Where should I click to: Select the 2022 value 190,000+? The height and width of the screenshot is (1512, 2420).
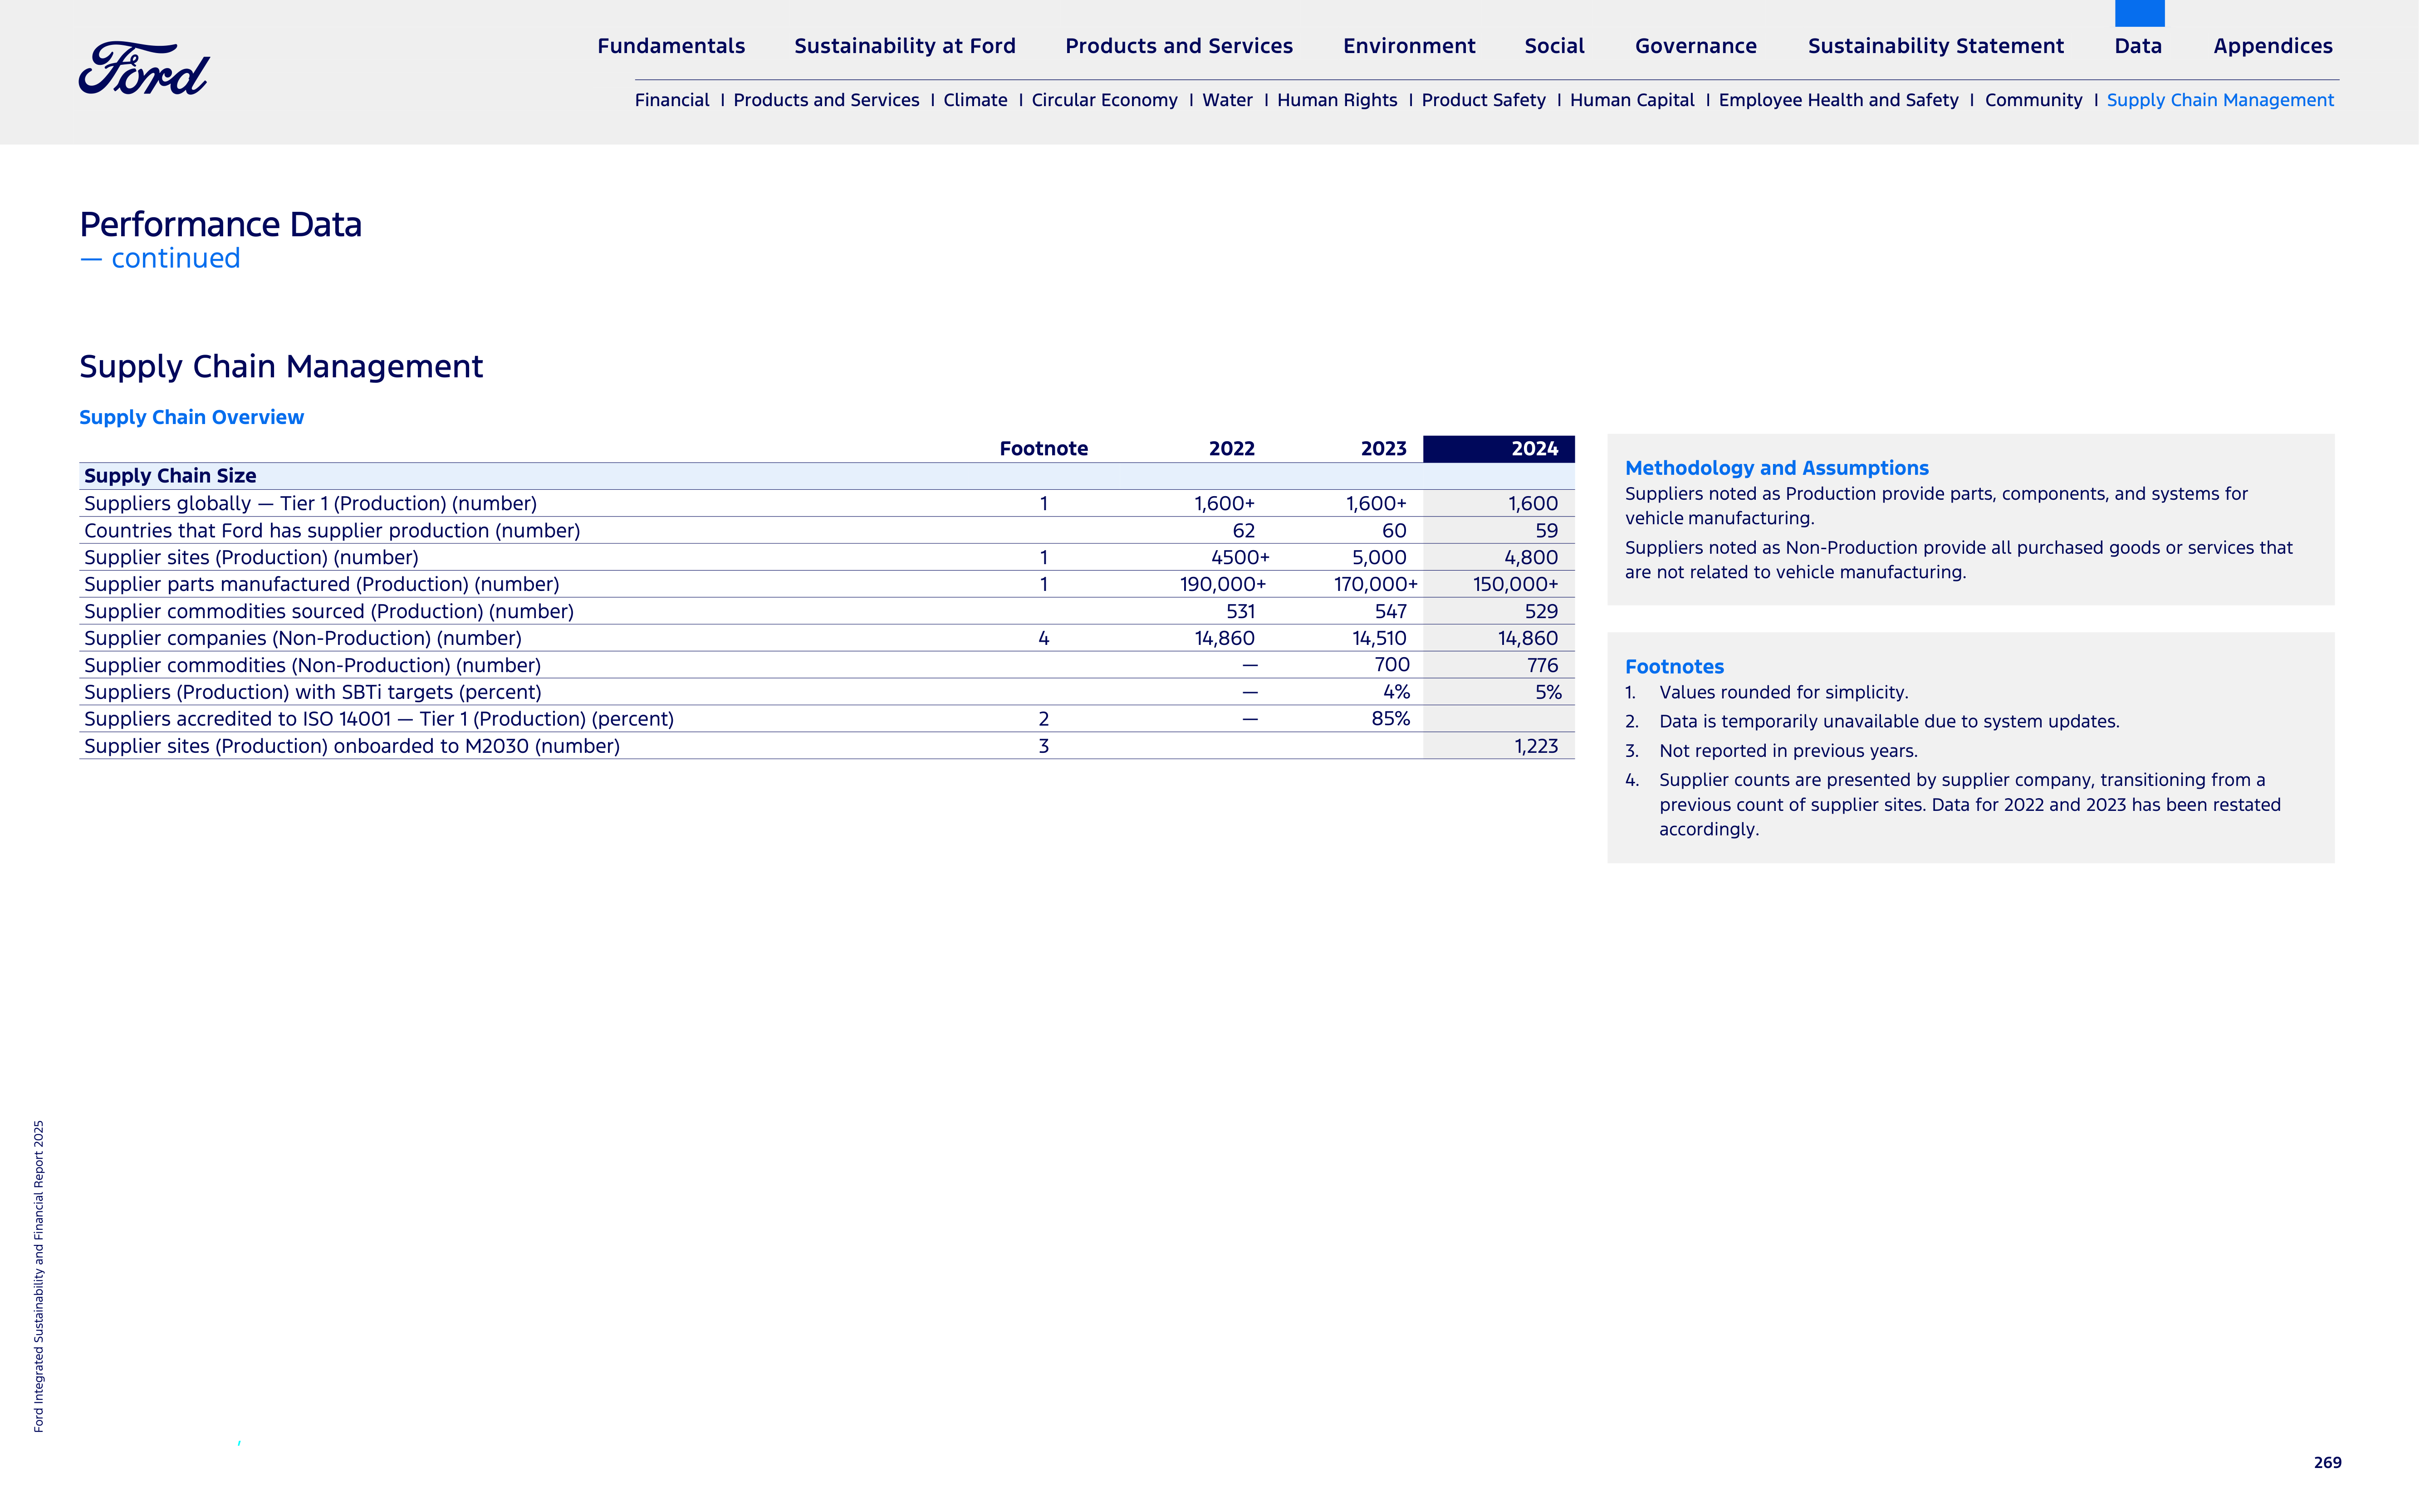pyautogui.click(x=1223, y=585)
